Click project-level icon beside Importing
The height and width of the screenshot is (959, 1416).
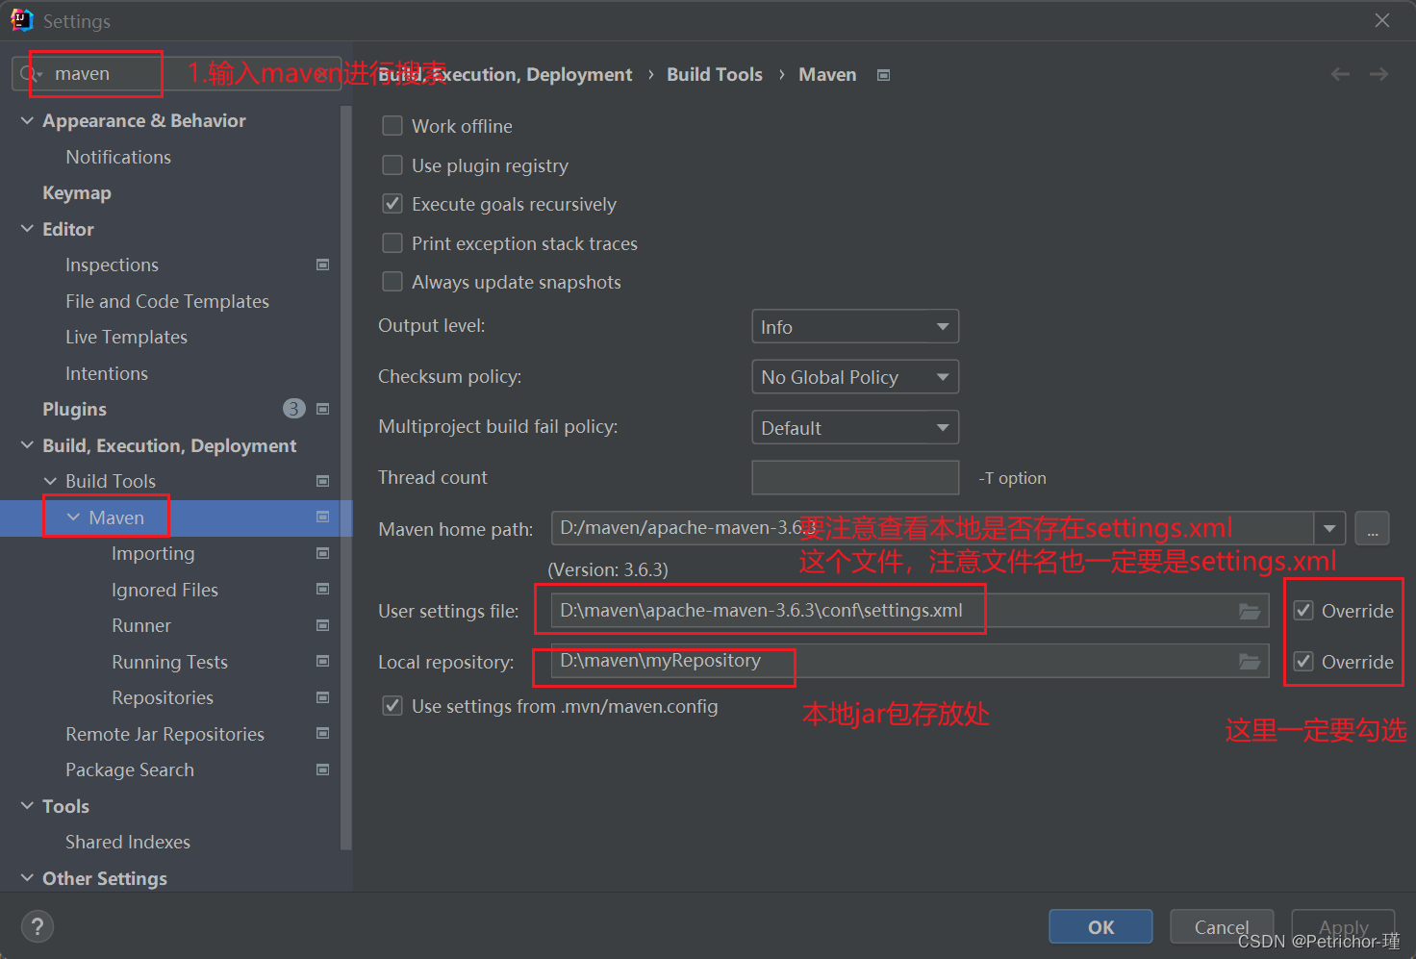pyautogui.click(x=323, y=553)
